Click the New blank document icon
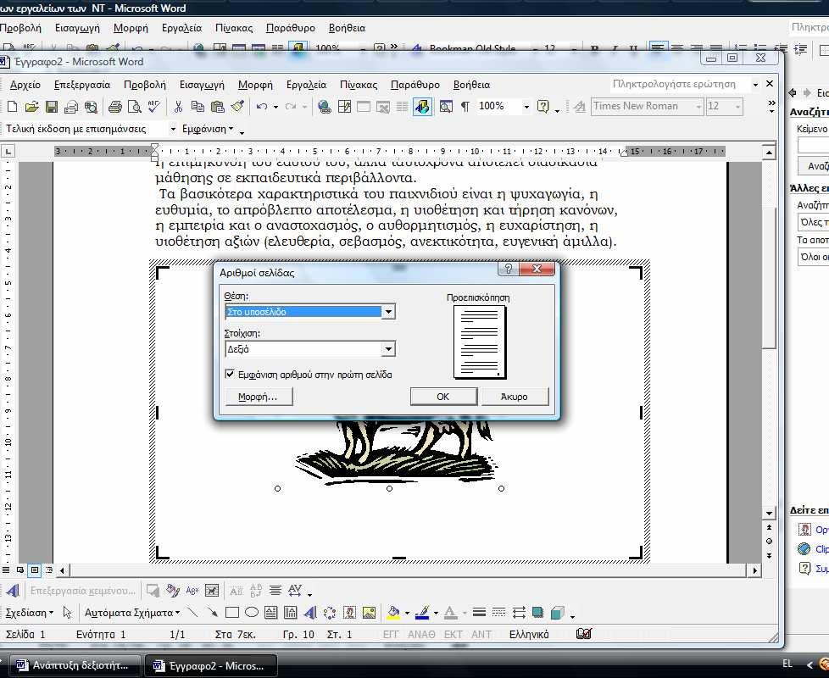The width and height of the screenshot is (829, 678). [12, 107]
